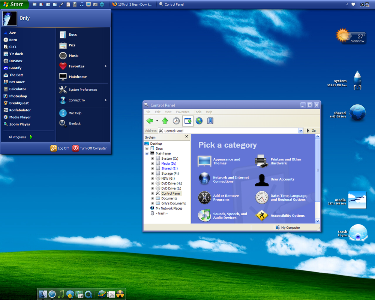Click the Finder face icon in dock
Viewport: 375px width, 300px height.
pyautogui.click(x=43, y=294)
